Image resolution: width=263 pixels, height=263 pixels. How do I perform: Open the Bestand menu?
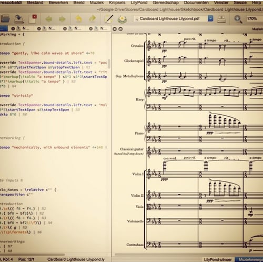pyautogui.click(x=35, y=3)
